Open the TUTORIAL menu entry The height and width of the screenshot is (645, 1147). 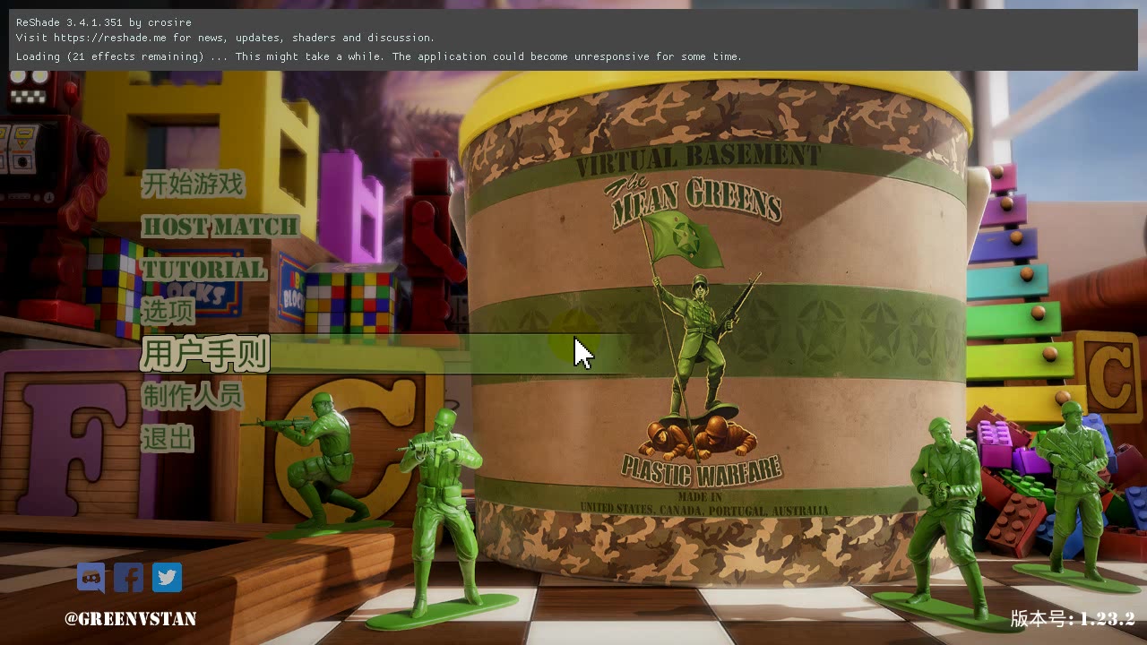tap(203, 270)
